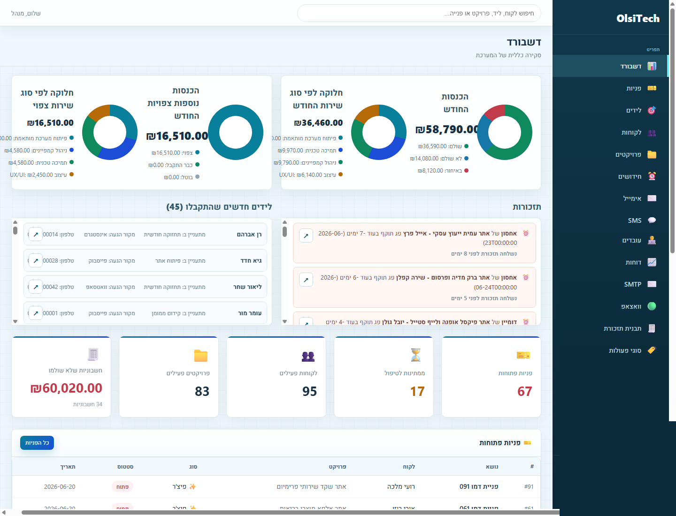Click the תבנית תזכורות document icon
Image resolution: width=676 pixels, height=516 pixels.
(x=652, y=328)
